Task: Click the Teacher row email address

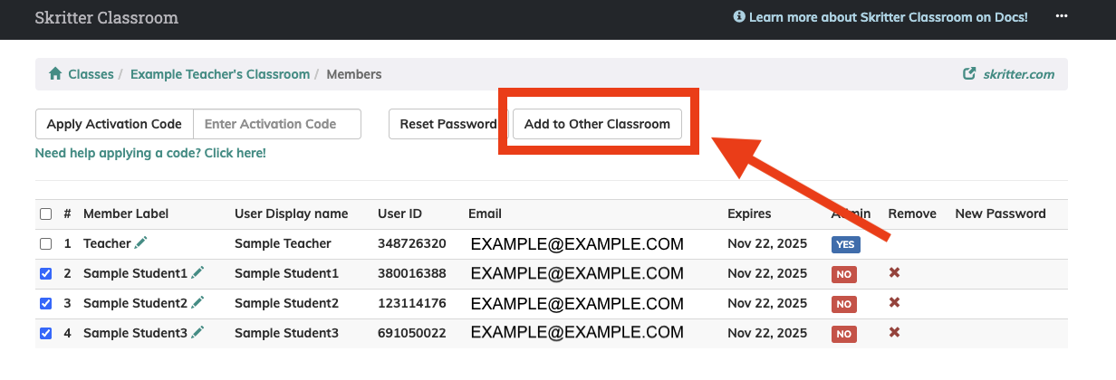Action: click(577, 244)
